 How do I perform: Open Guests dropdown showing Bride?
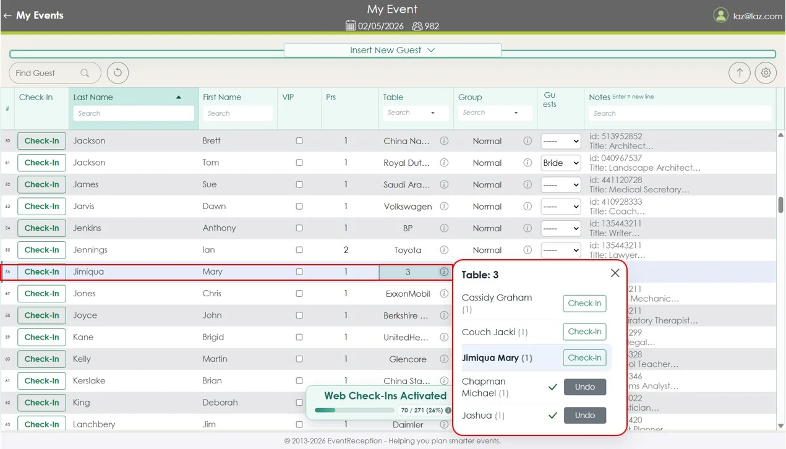(x=560, y=163)
